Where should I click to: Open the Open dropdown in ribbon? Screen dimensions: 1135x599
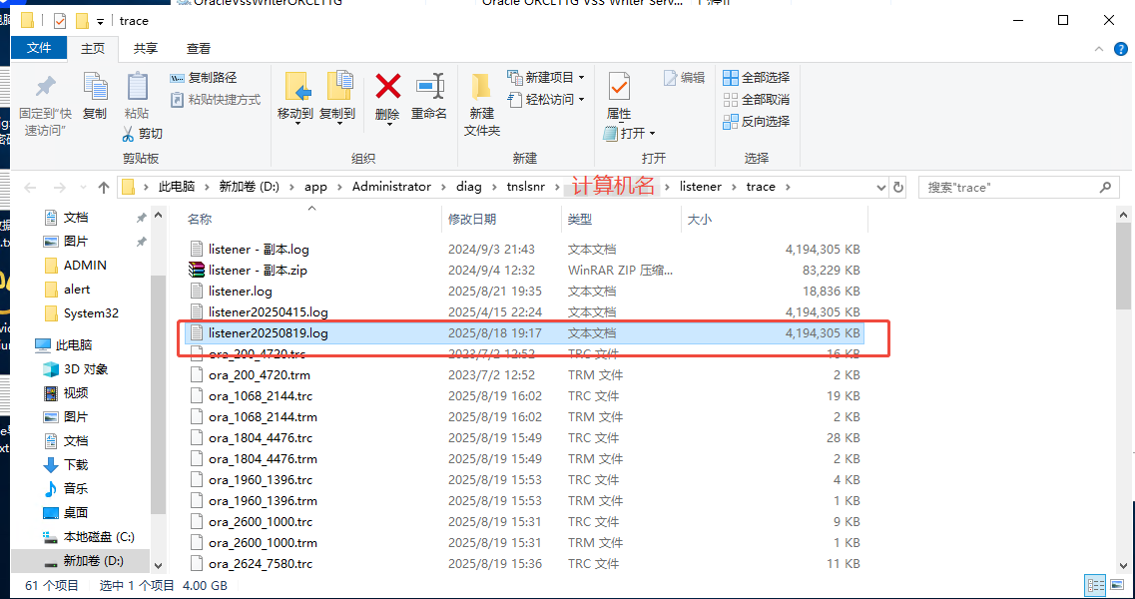pyautogui.click(x=629, y=133)
